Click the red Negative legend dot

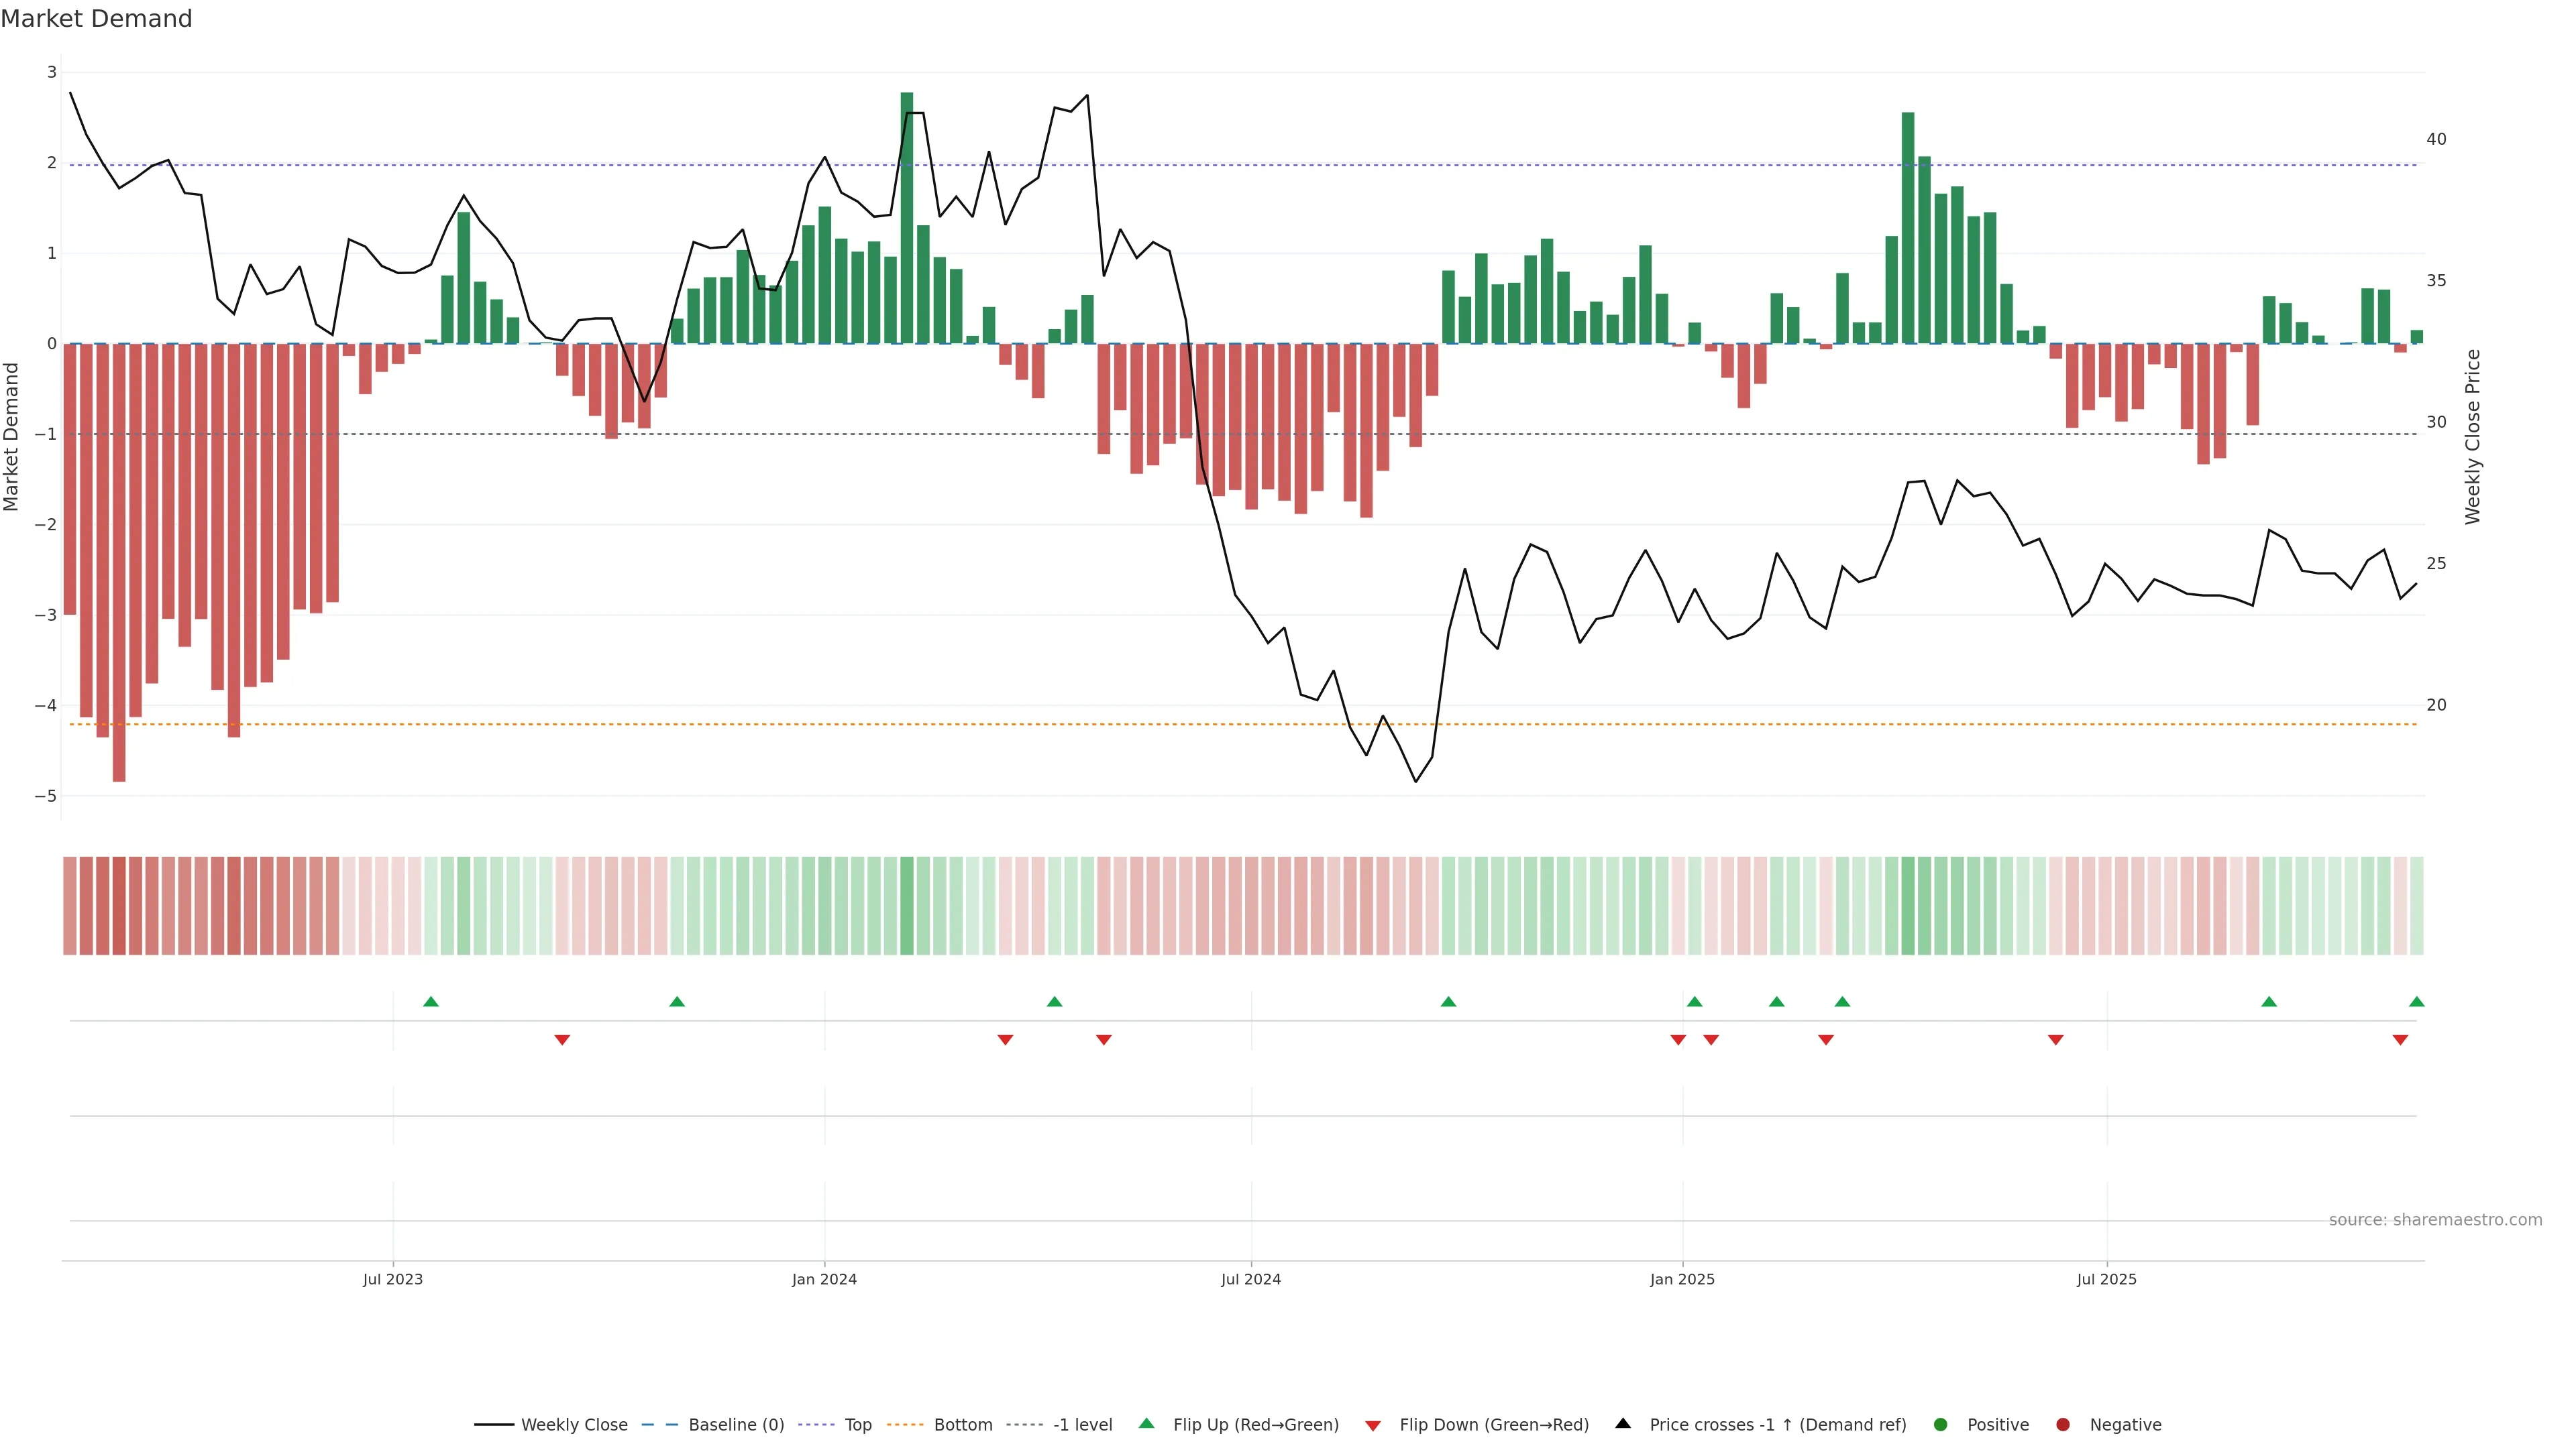pos(2063,1424)
